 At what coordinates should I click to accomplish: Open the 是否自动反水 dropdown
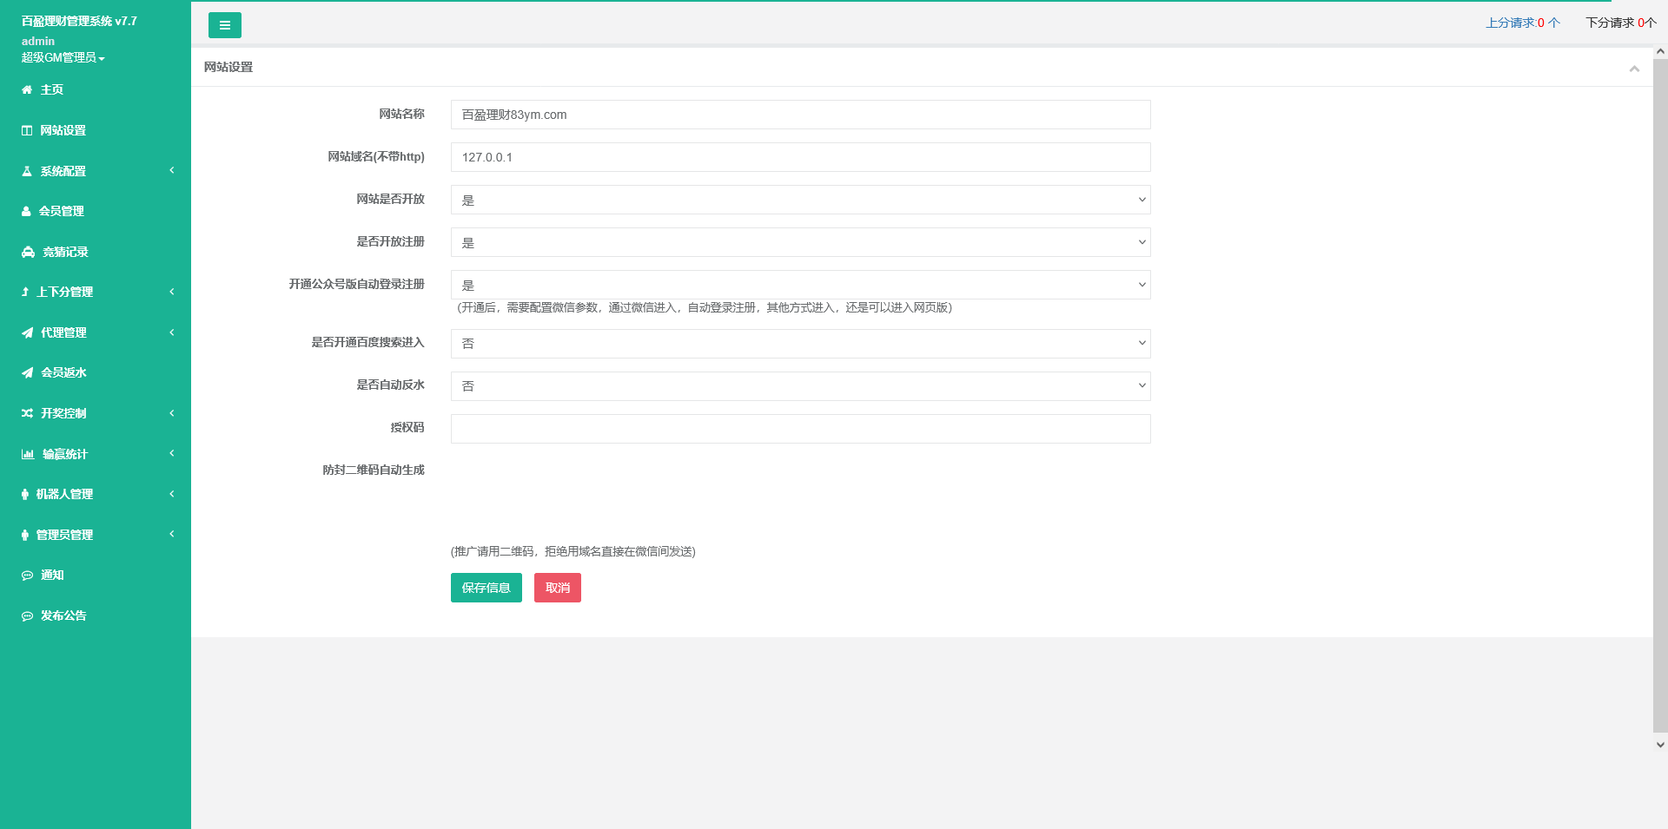800,385
